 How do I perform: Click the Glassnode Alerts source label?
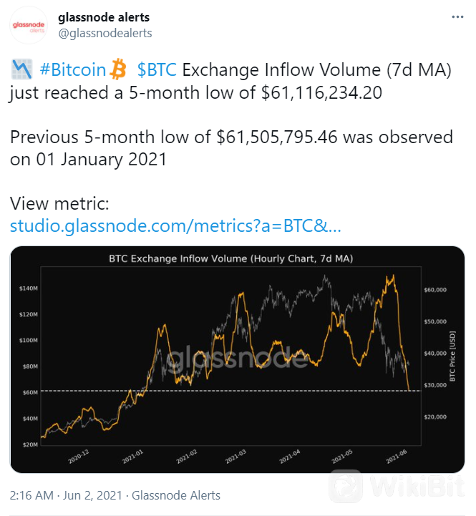click(x=176, y=495)
